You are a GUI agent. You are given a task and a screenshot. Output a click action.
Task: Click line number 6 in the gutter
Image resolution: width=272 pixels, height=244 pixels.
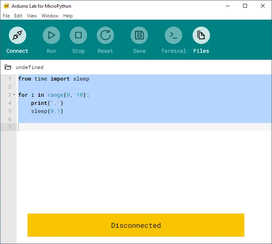pos(10,119)
